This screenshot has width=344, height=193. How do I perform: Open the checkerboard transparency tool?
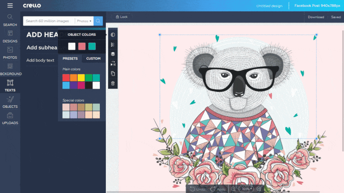tap(113, 45)
